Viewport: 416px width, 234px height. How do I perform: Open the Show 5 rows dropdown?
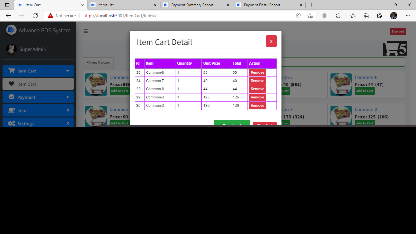98,63
